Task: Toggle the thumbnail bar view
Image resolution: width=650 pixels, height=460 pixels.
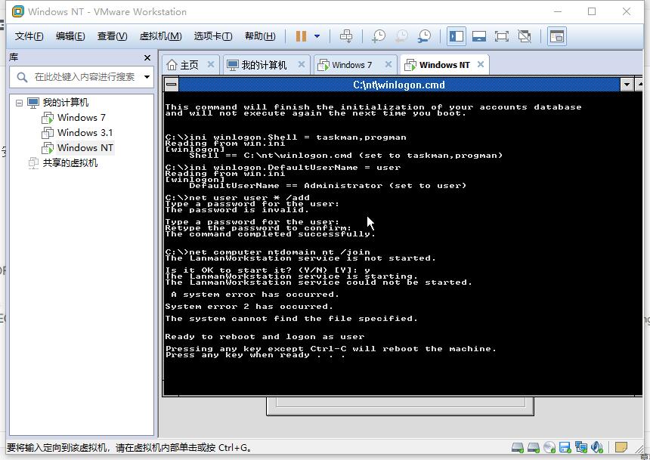Action: click(x=478, y=36)
